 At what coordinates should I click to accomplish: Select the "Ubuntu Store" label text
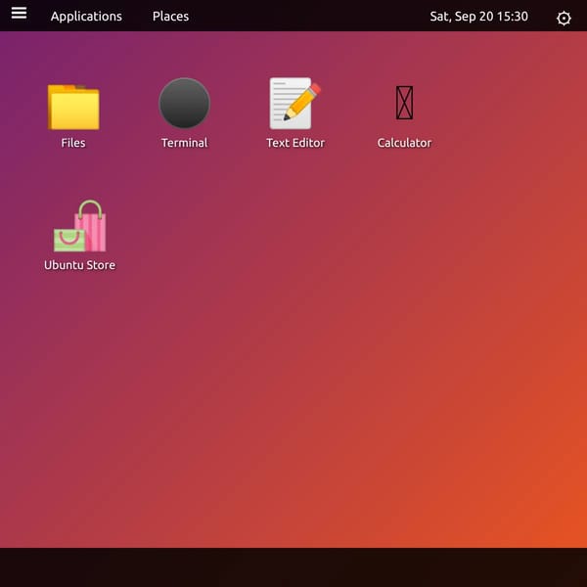[x=80, y=265]
